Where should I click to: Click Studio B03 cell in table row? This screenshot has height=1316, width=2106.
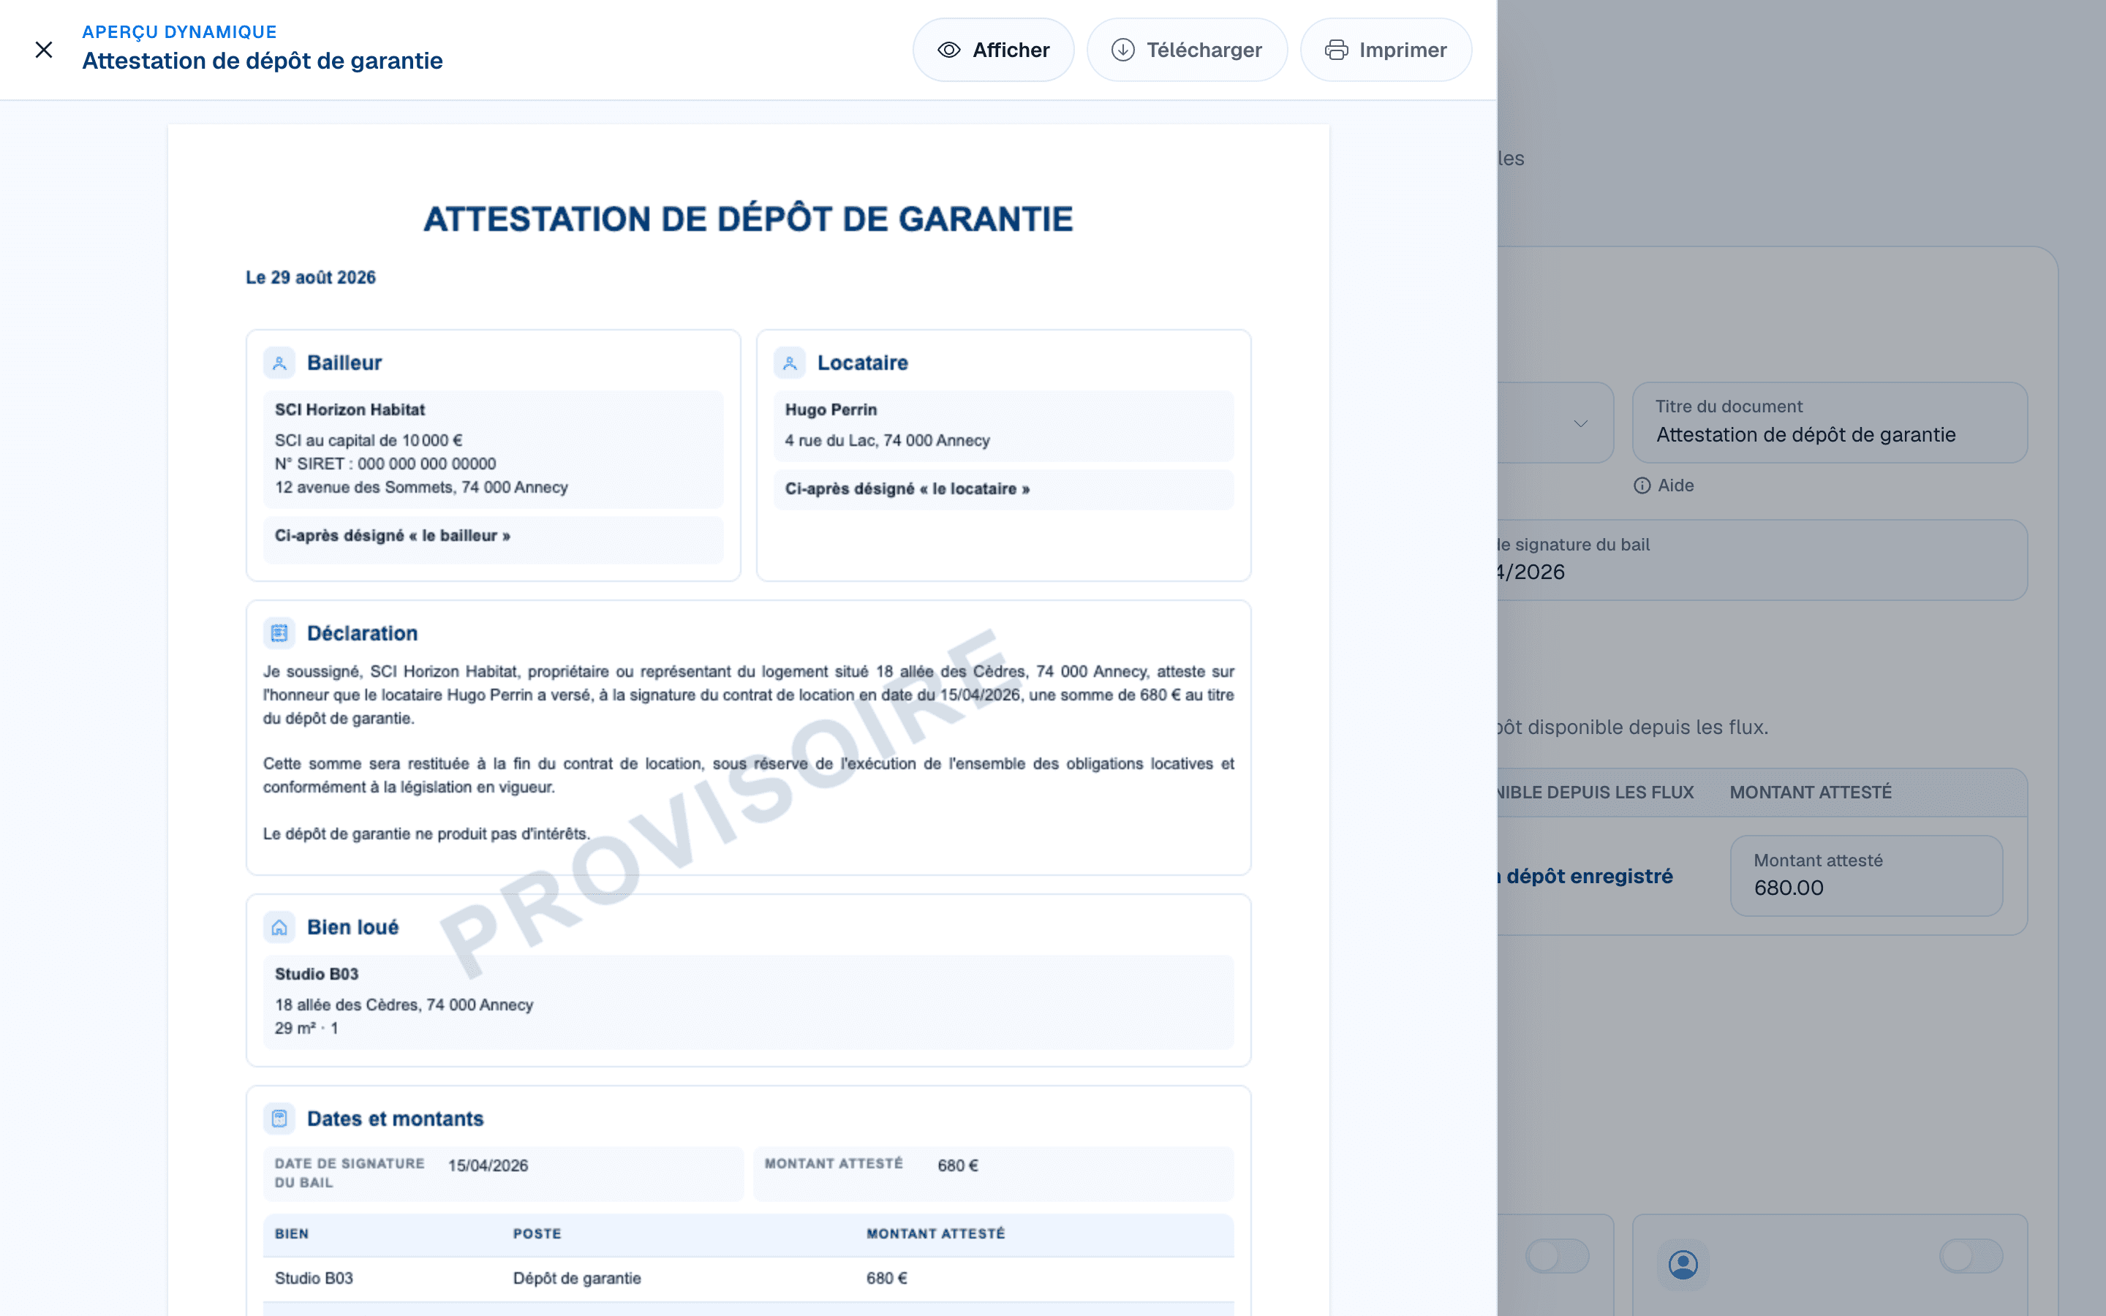(x=314, y=1278)
